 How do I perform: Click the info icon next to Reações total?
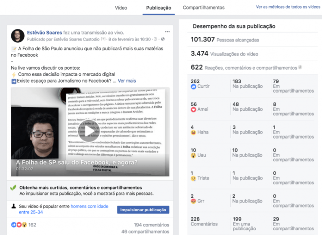300,67
